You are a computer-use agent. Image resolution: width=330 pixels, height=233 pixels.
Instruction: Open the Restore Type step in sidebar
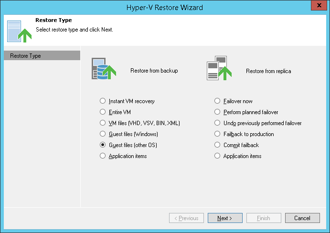coord(42,55)
